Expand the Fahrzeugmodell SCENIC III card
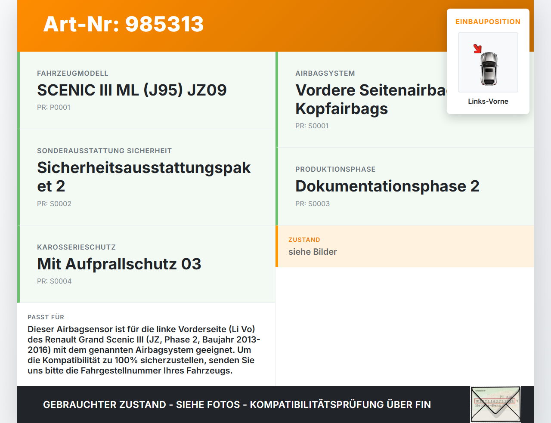 [x=132, y=90]
